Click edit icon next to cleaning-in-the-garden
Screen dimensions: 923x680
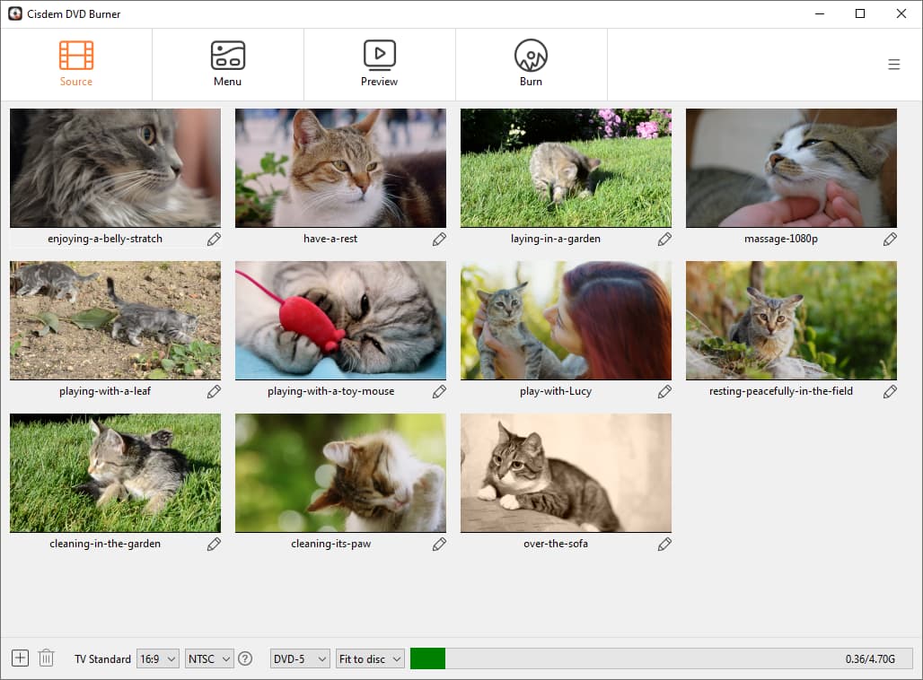(x=214, y=545)
